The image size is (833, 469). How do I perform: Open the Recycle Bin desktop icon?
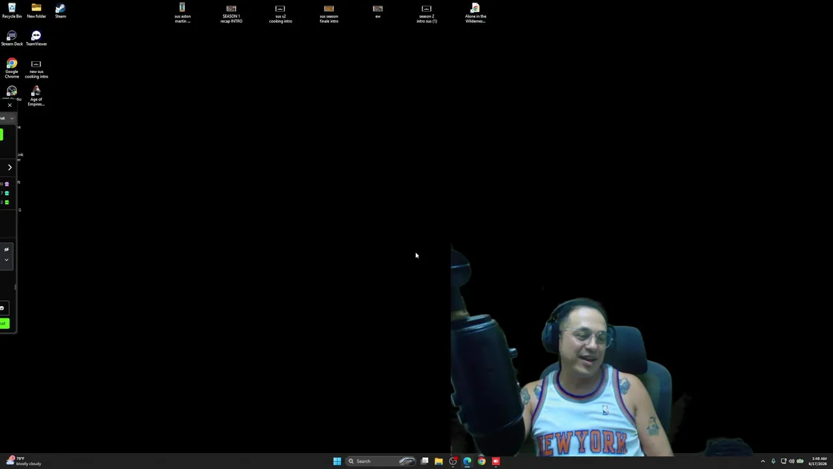[12, 10]
